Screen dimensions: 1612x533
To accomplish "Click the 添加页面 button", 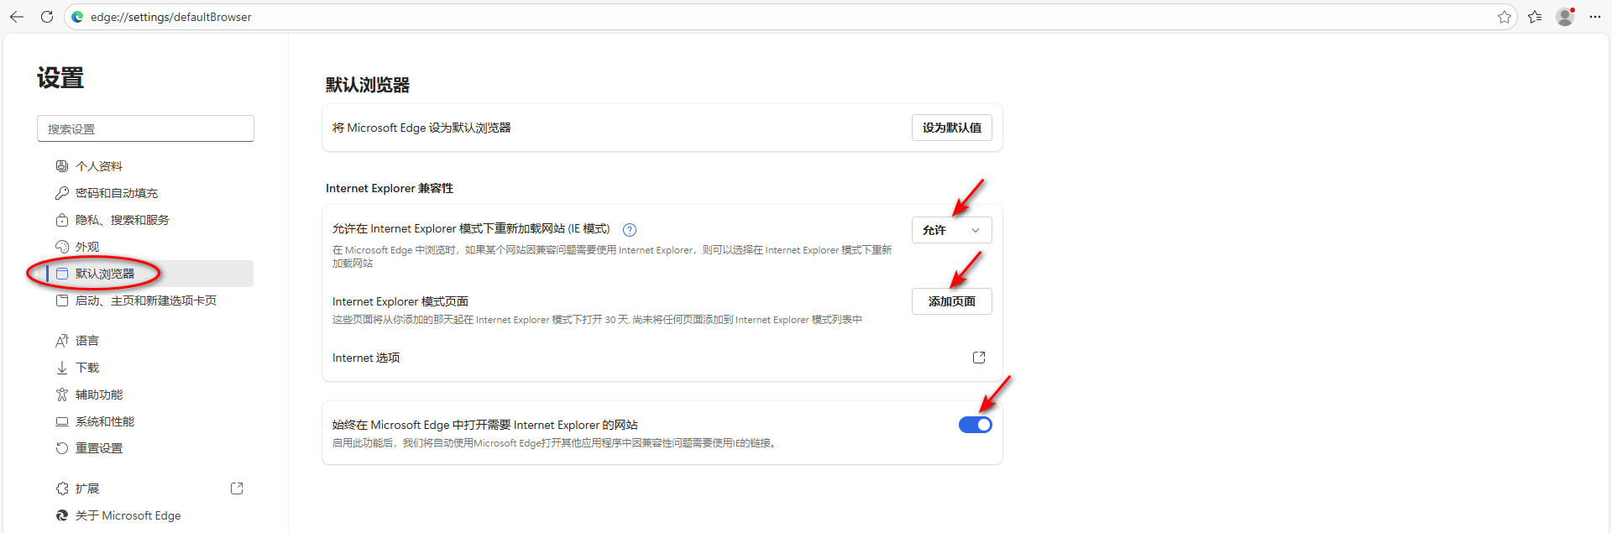I will pos(951,301).
